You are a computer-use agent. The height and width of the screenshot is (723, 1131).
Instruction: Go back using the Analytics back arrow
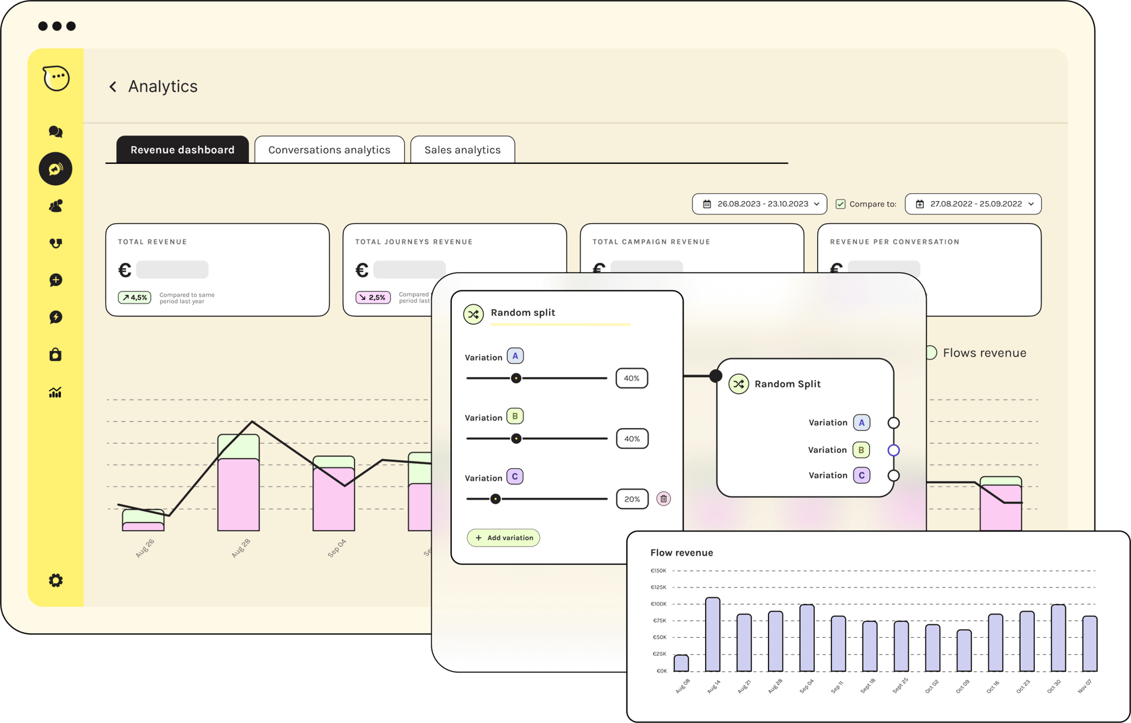pyautogui.click(x=113, y=86)
